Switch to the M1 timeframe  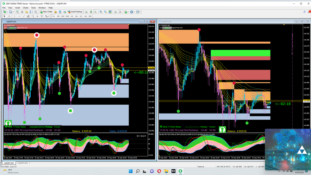(54, 16)
